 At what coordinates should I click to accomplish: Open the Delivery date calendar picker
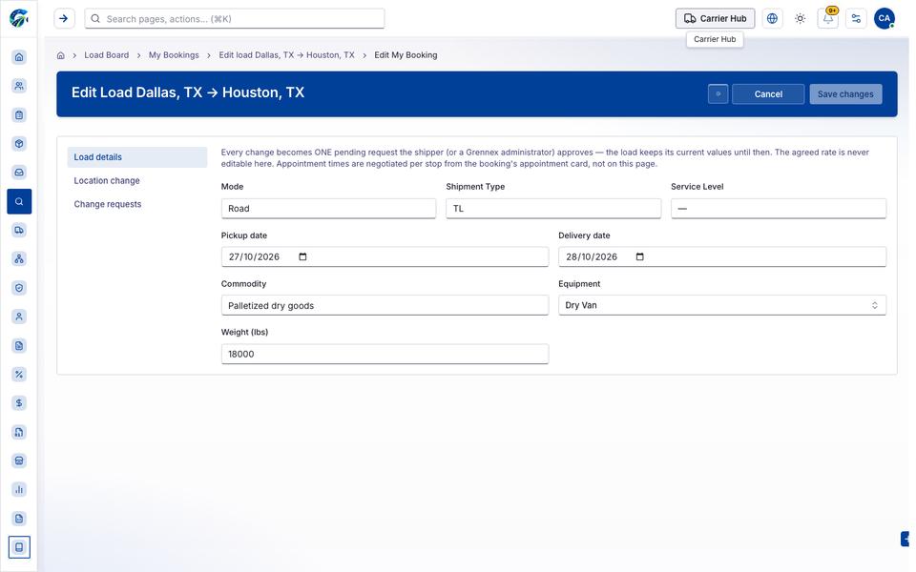(x=639, y=256)
